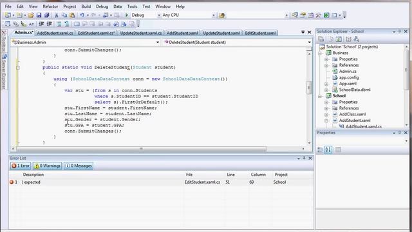Click the Increase Indent icon
The width and height of the screenshot is (412, 232).
tap(49, 24)
